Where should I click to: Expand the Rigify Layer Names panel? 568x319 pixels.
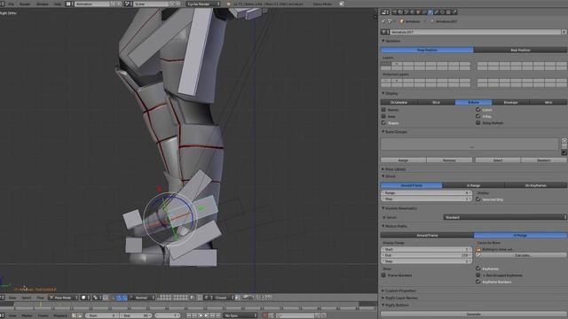tap(399, 298)
